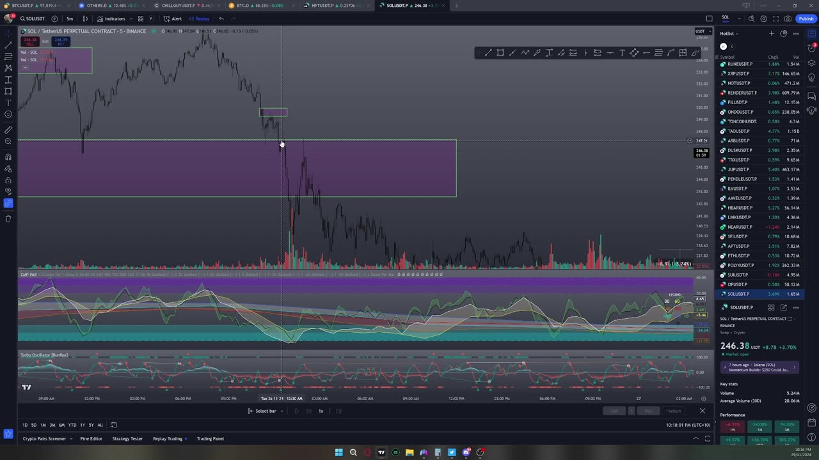Undo the last chart action

pos(221,19)
